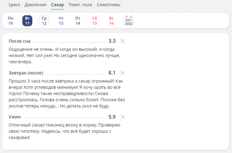Click the 'После сна' entry title

(x=19, y=41)
